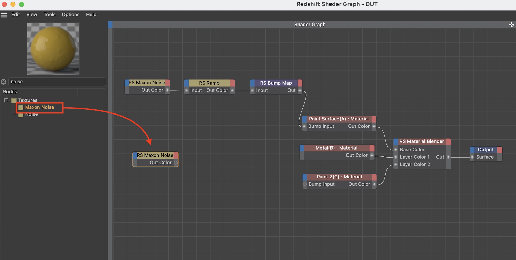Screen dimensions: 516x260
Task: Click red corner of Output node
Action: pyautogui.click(x=500, y=150)
